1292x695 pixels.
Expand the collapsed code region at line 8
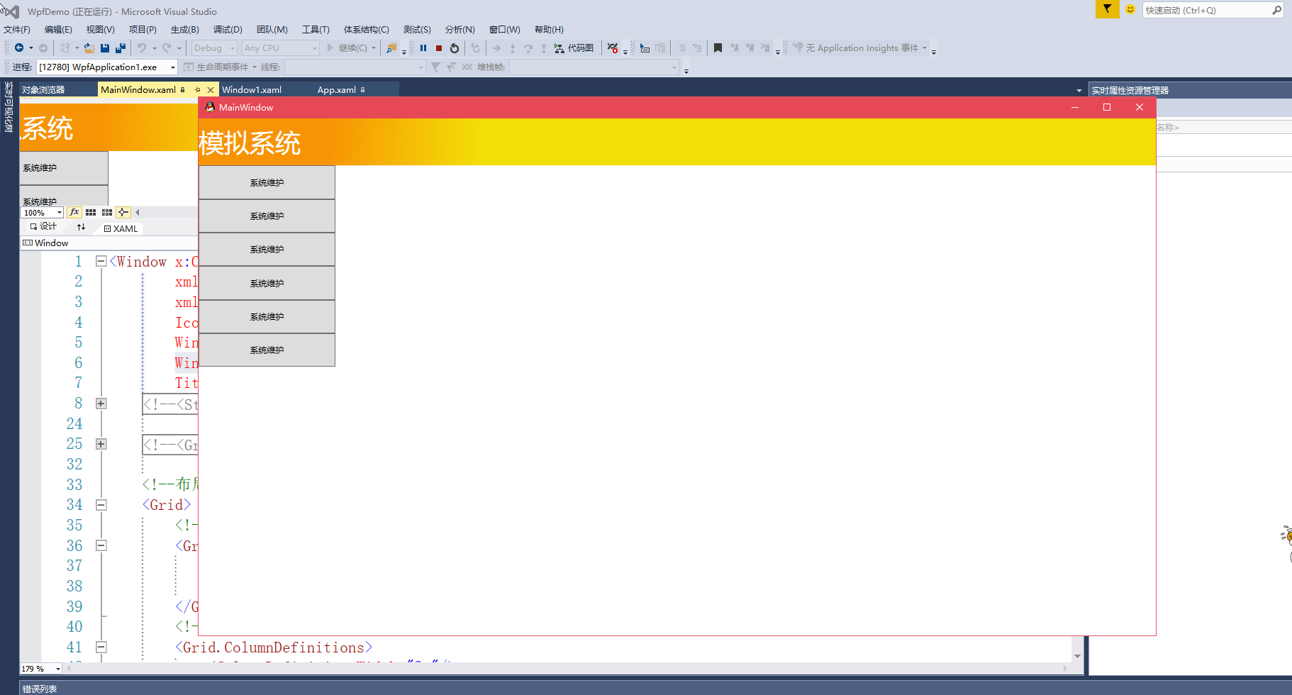[101, 404]
